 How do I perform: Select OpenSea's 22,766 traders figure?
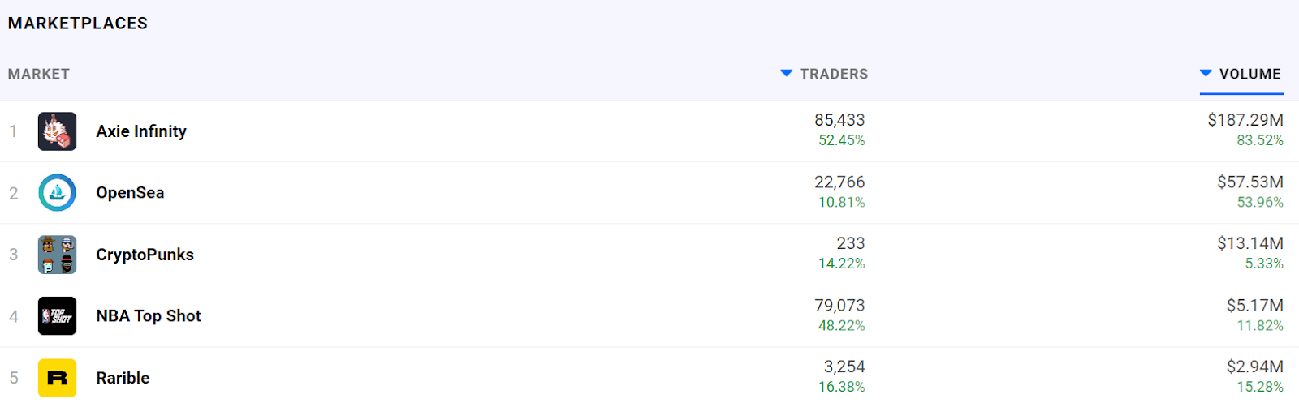click(x=839, y=182)
